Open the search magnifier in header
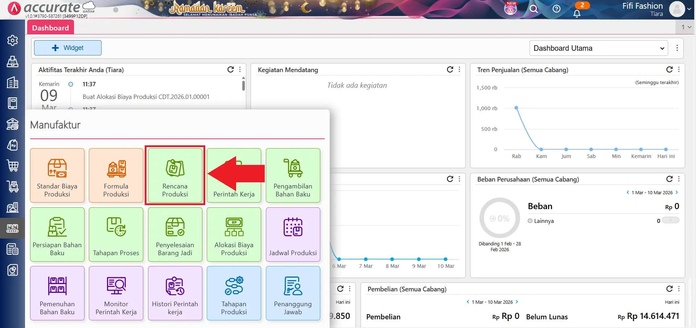 pos(534,9)
